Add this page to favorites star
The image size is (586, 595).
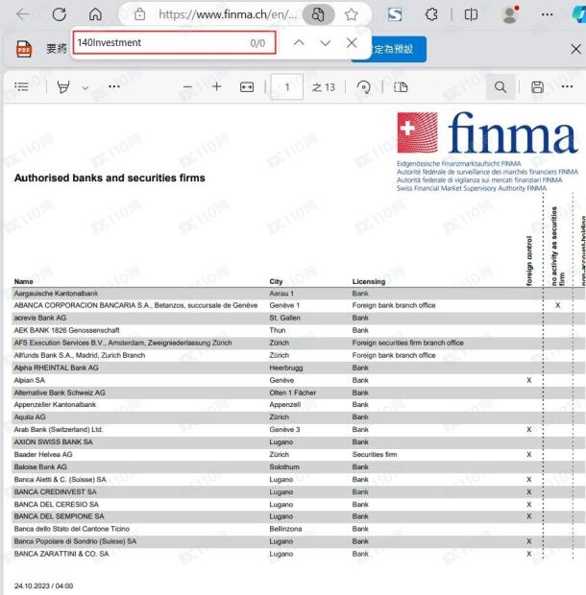[352, 14]
